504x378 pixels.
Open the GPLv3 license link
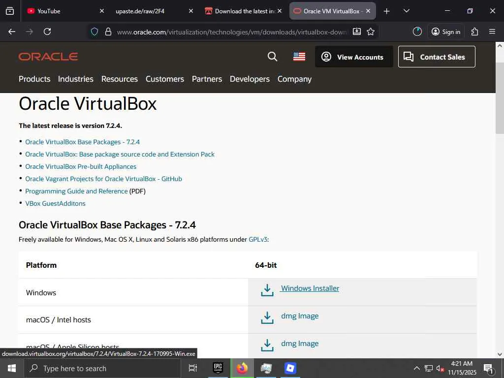(258, 240)
